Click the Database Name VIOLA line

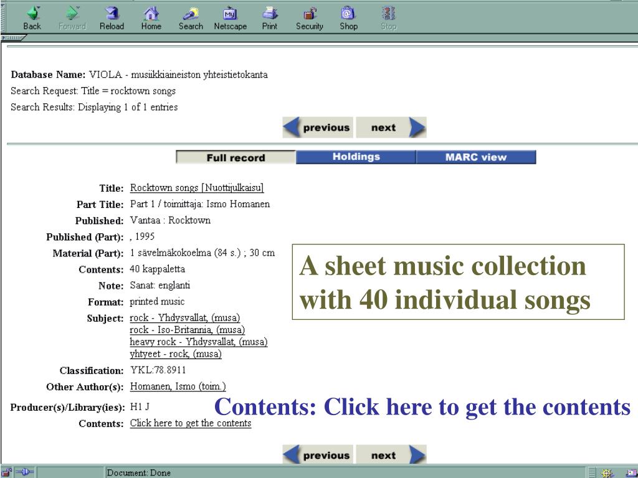pos(139,75)
